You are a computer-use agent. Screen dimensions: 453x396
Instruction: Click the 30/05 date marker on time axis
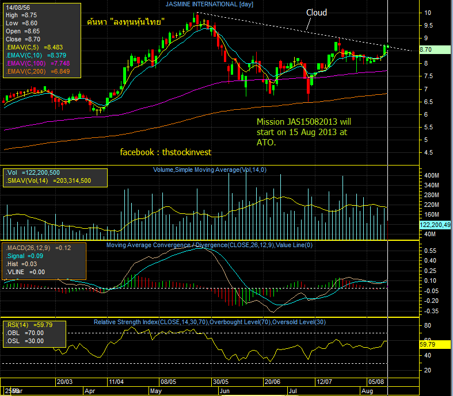point(220,382)
